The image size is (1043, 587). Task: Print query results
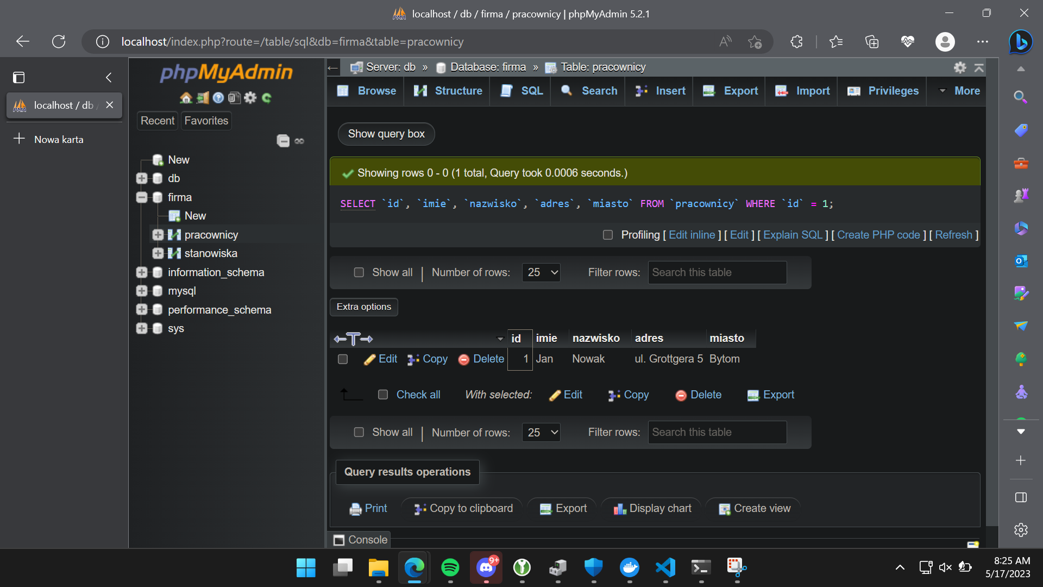tap(368, 509)
